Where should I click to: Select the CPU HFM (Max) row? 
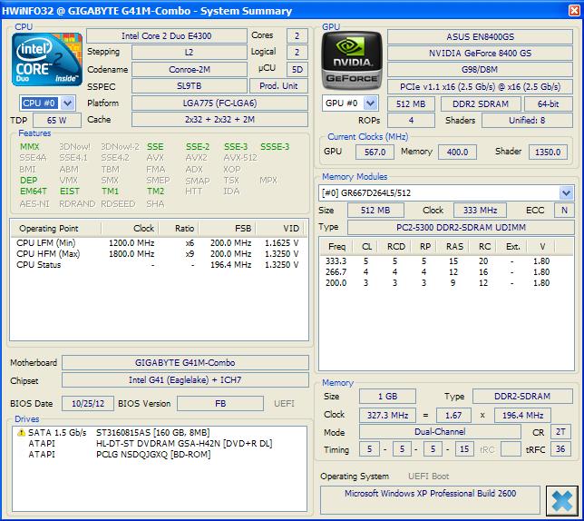pyautogui.click(x=159, y=254)
